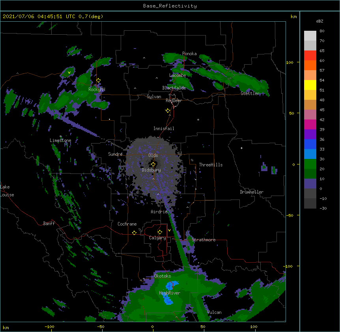
Task: Click the yellow diamond marker above Calgary label
Action: [160, 232]
